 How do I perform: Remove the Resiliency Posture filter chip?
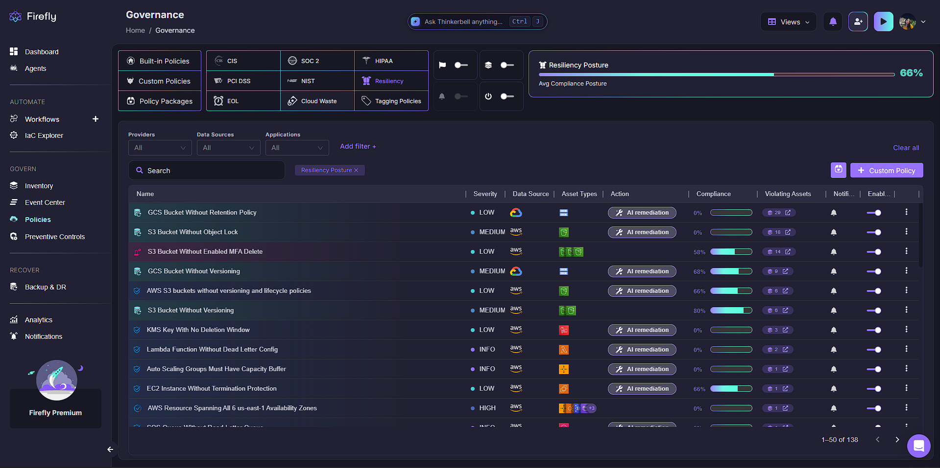[x=356, y=170]
